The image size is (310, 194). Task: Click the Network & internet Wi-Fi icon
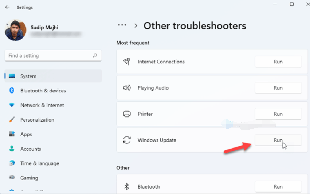point(12,105)
